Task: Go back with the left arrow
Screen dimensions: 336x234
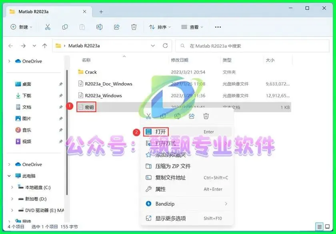Action: coord(11,46)
